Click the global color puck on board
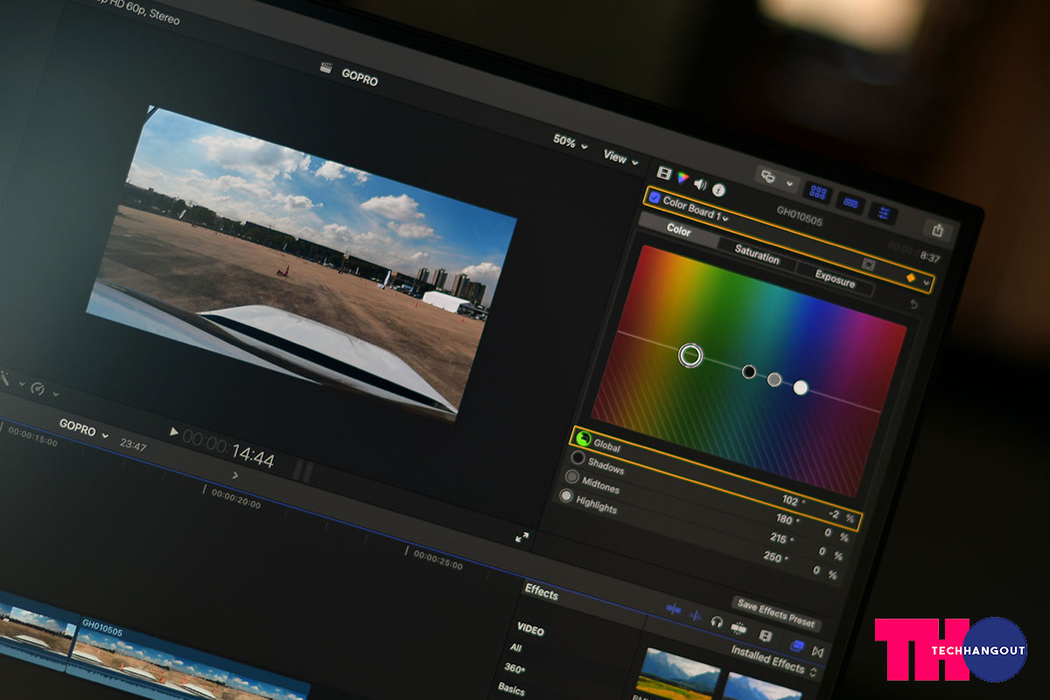This screenshot has width=1050, height=700. (690, 354)
